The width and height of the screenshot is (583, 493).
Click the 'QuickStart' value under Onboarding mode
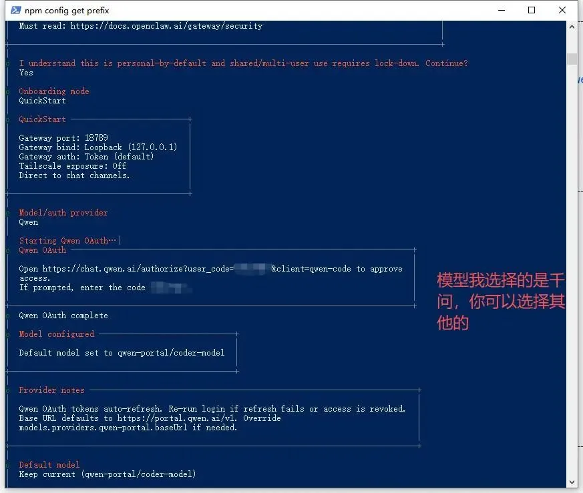point(42,101)
